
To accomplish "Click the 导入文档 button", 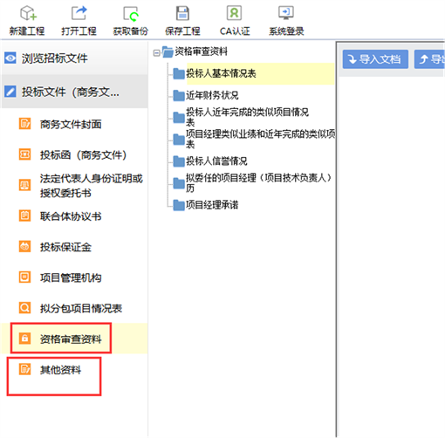I will [375, 59].
